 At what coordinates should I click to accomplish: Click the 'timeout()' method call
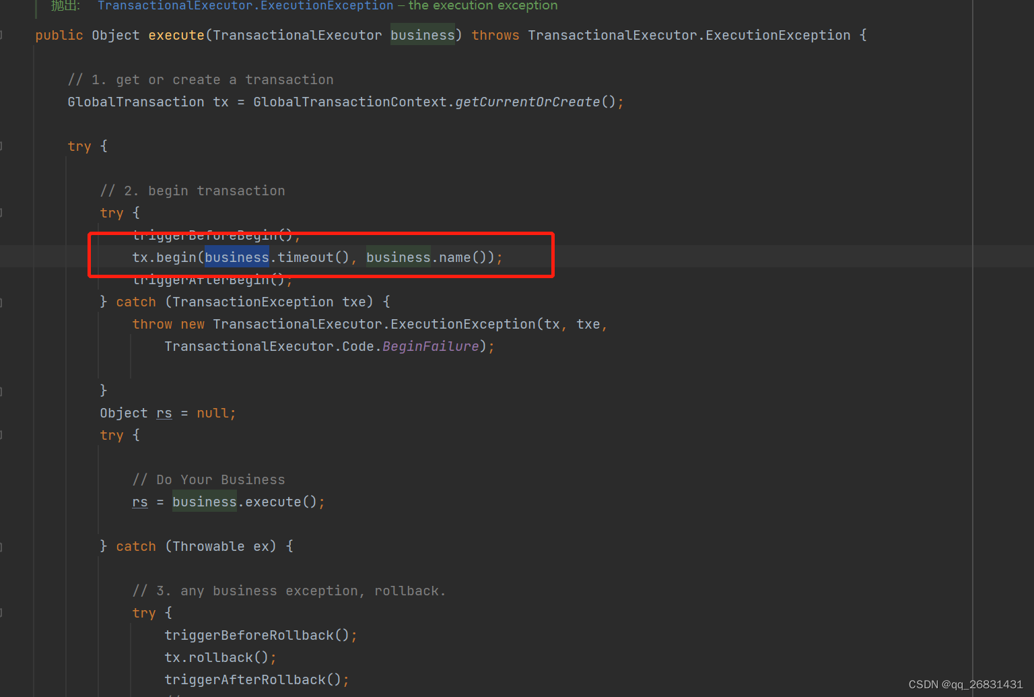(x=314, y=257)
